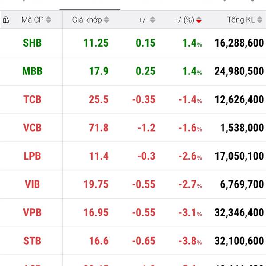Click MBB change value 0.25
The height and width of the screenshot is (266, 266).
(x=145, y=71)
